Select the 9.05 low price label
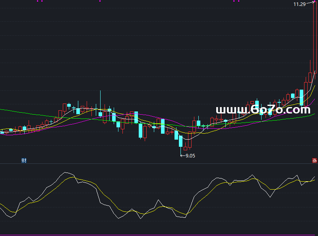318x236 pixels. [190, 156]
